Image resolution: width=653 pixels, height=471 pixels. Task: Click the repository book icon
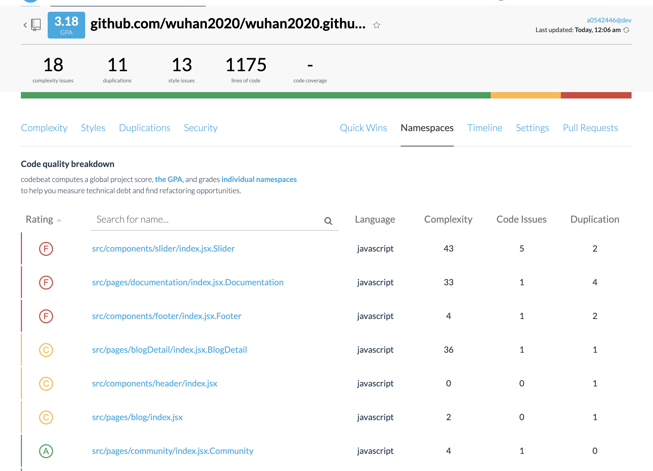[x=36, y=25]
